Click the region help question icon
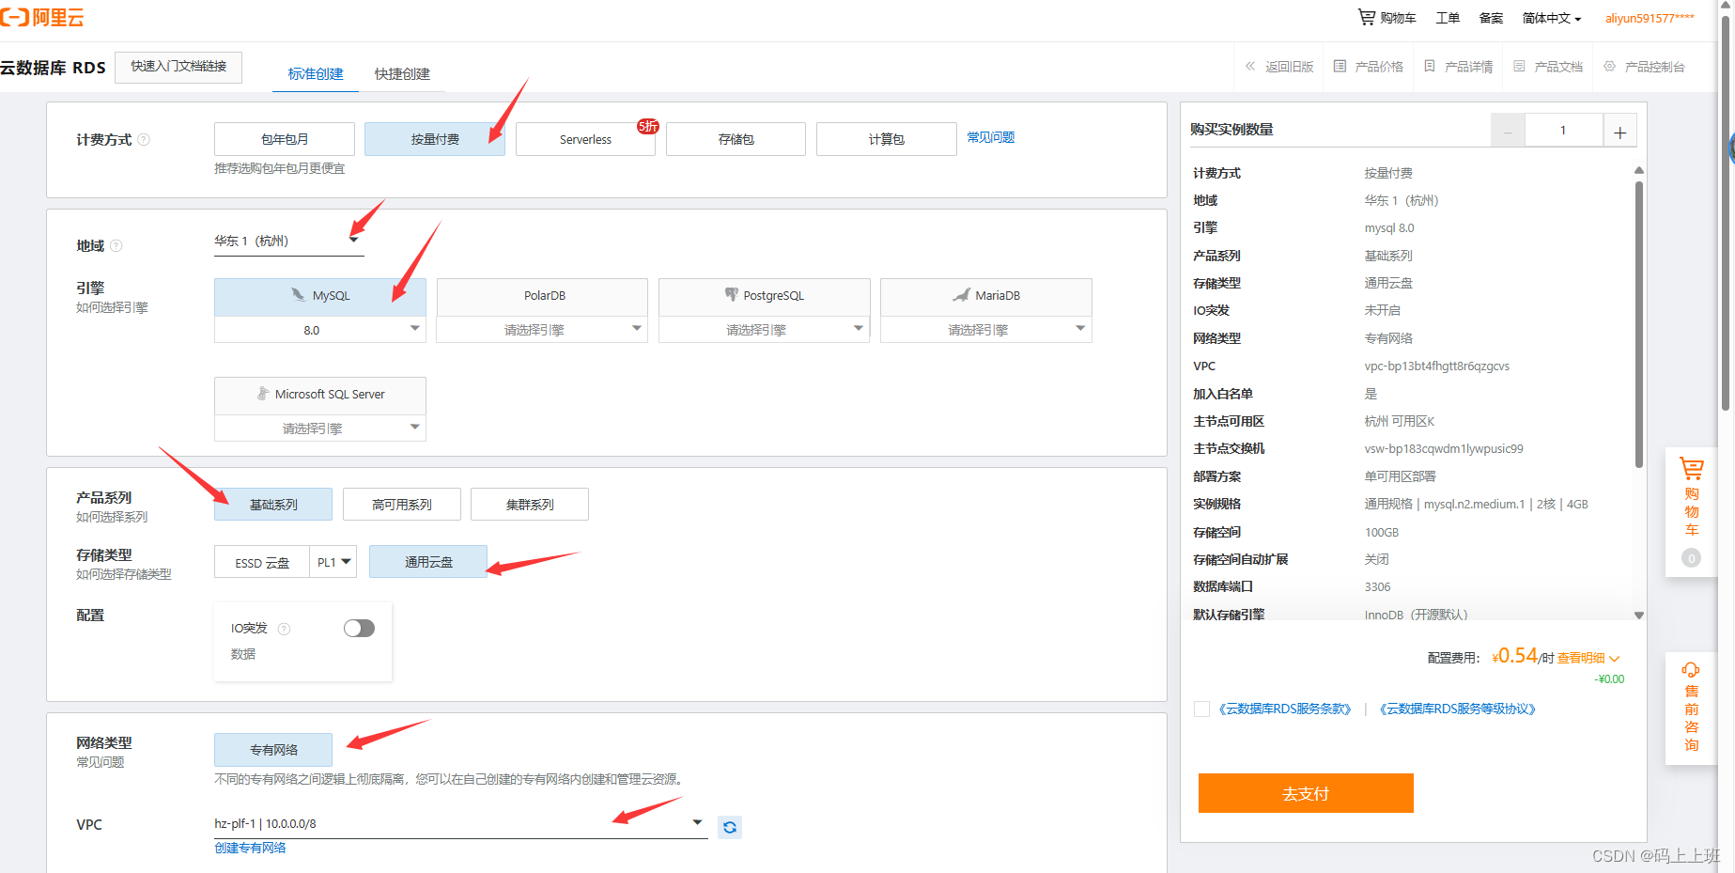1735x873 pixels. 116,245
